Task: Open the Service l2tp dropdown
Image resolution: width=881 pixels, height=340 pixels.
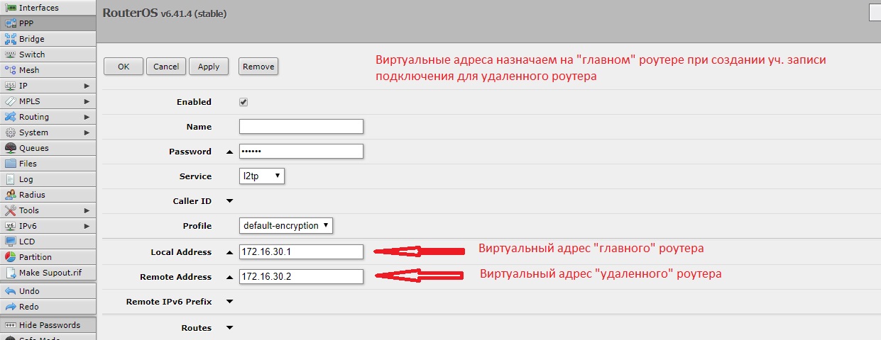Action: 262,176
